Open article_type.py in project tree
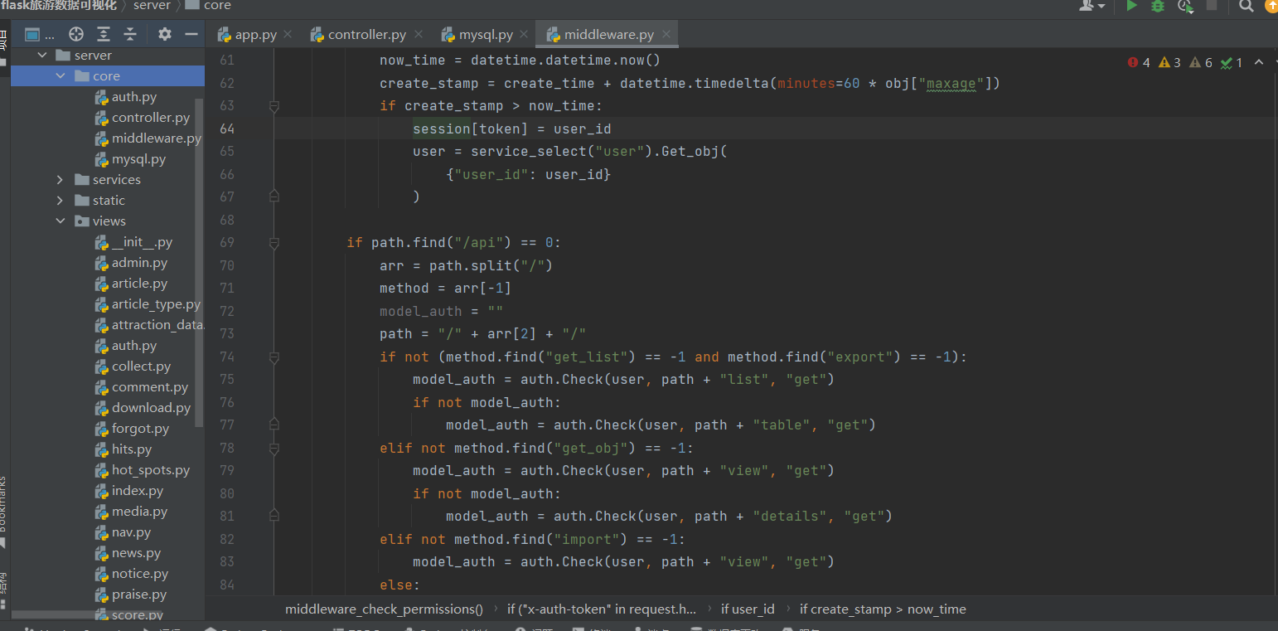The height and width of the screenshot is (631, 1278). point(148,304)
